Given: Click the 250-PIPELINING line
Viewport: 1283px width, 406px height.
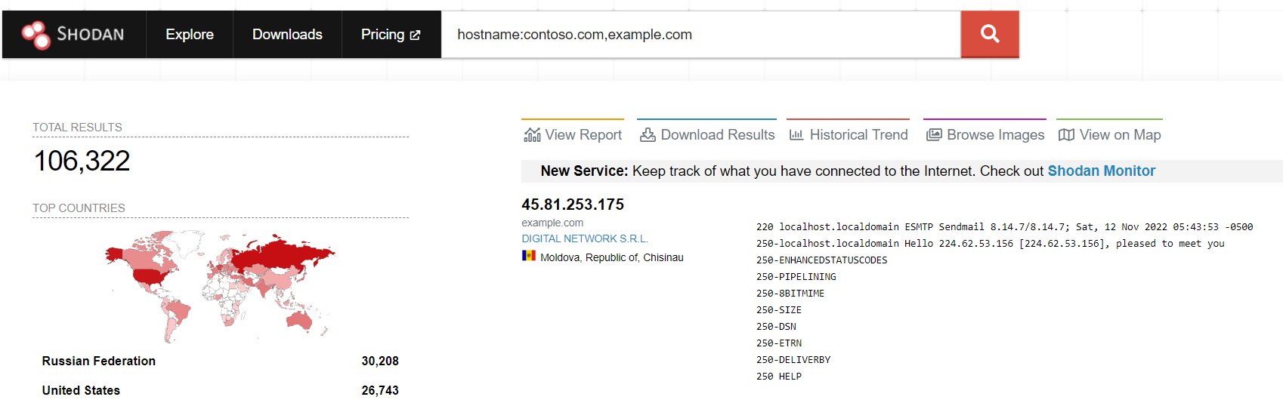Looking at the screenshot, I should pyautogui.click(x=796, y=277).
